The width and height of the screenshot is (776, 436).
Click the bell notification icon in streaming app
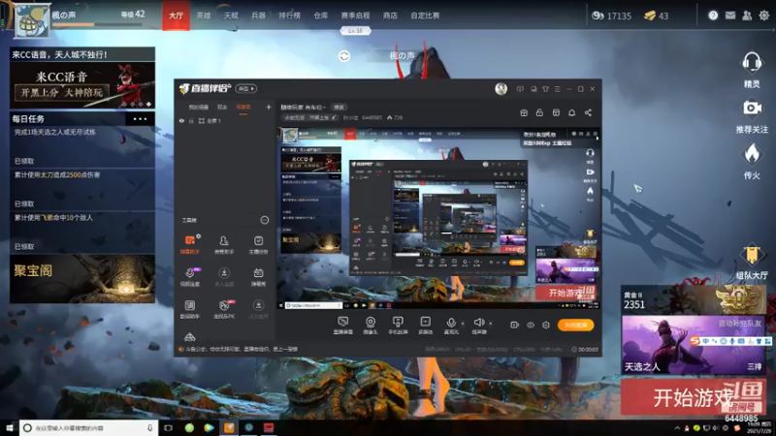(x=571, y=112)
